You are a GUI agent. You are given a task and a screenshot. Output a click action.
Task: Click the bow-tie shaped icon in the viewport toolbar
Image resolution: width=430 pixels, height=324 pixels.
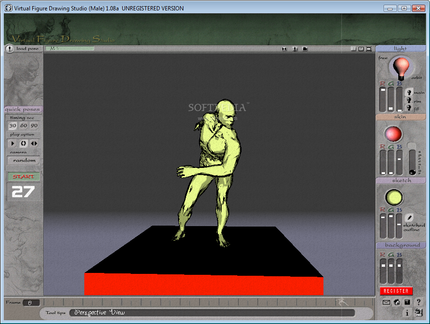coord(284,49)
